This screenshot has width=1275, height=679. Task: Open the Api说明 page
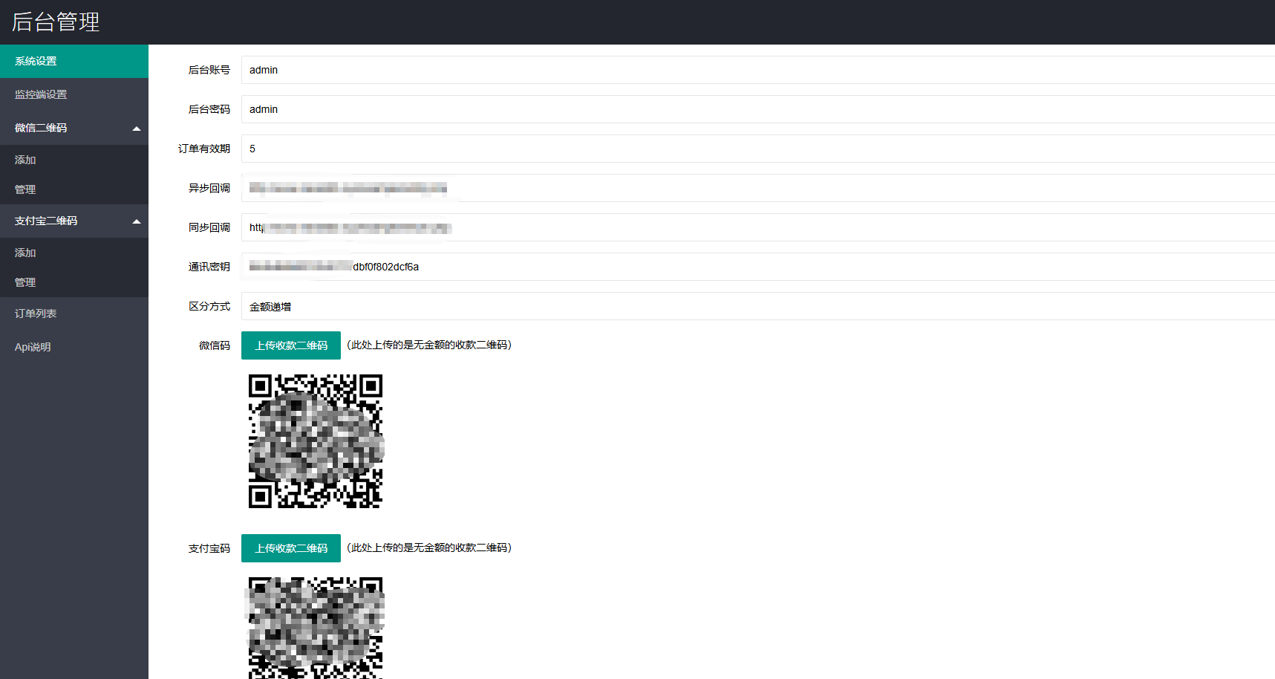pyautogui.click(x=74, y=347)
